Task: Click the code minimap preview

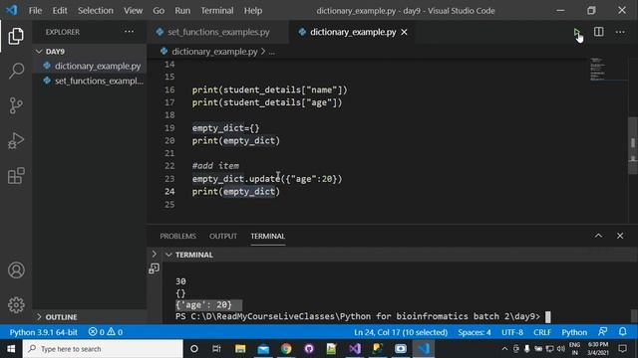Action: 597,69
